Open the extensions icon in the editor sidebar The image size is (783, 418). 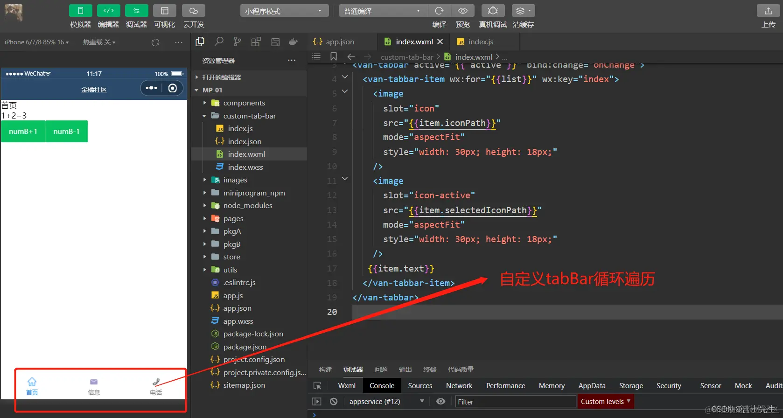[x=256, y=42]
